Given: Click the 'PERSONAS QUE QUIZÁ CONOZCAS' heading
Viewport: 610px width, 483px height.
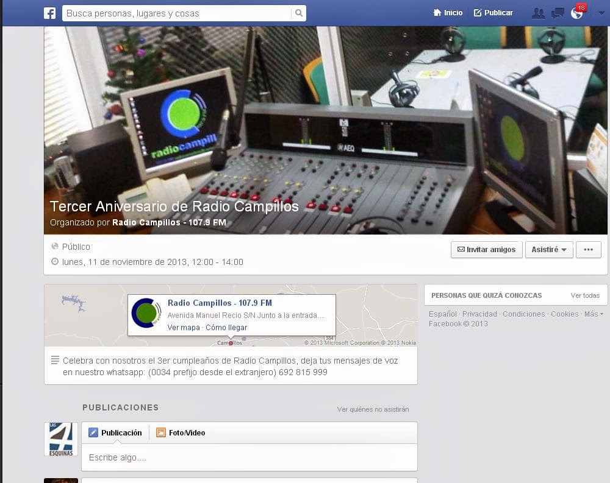Looking at the screenshot, I should tap(486, 295).
